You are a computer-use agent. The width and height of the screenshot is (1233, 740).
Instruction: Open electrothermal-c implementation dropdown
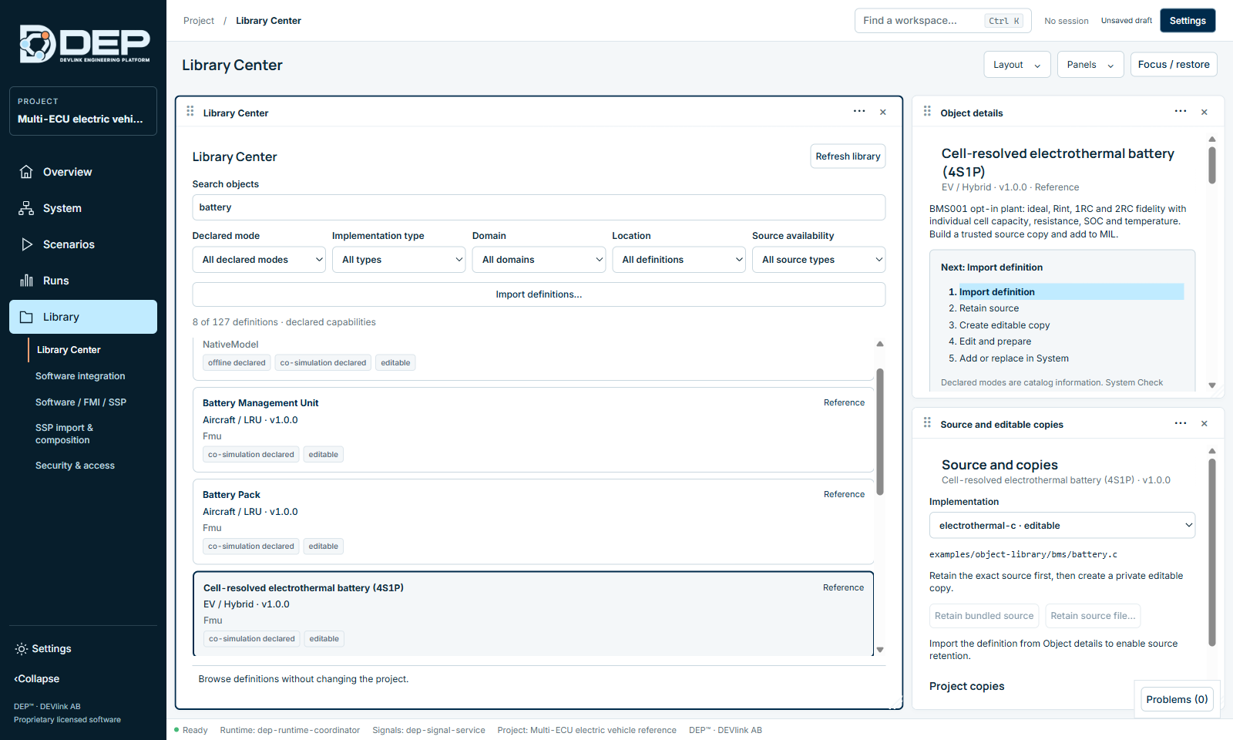click(1062, 526)
